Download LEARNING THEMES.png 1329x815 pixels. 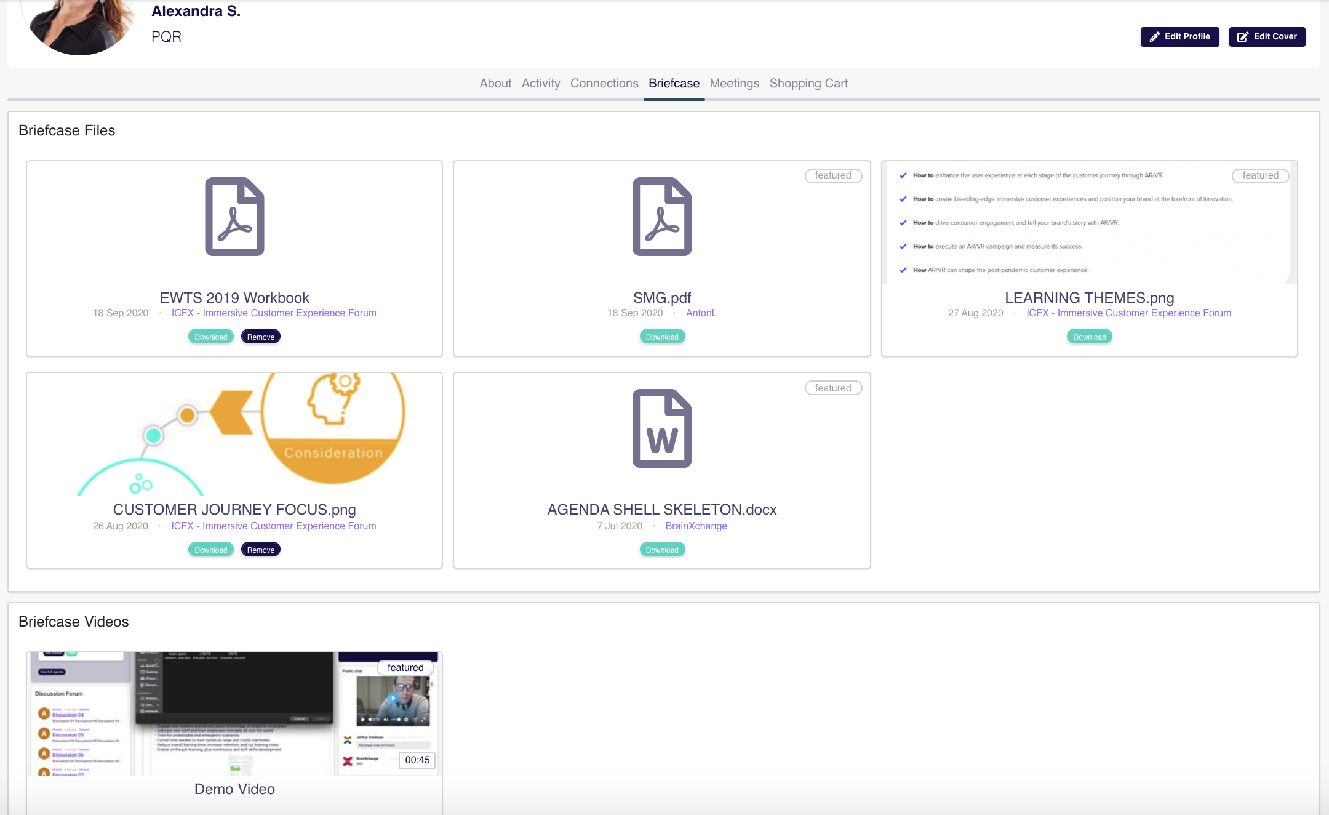(1089, 337)
